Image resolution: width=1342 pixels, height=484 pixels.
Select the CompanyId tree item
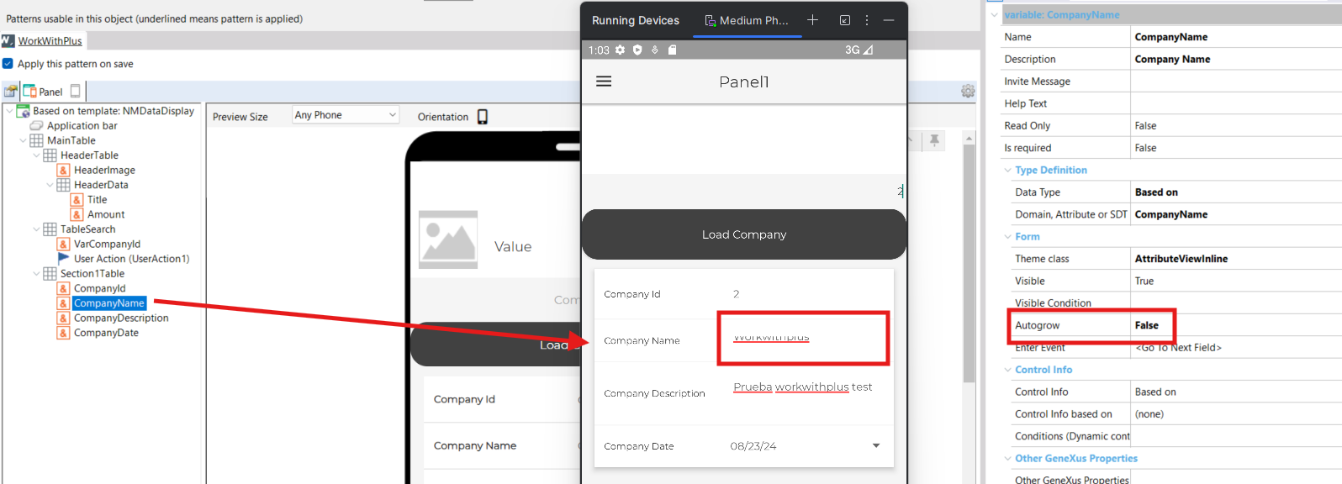(99, 288)
